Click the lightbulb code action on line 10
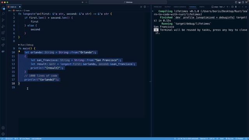 (x=19, y=52)
